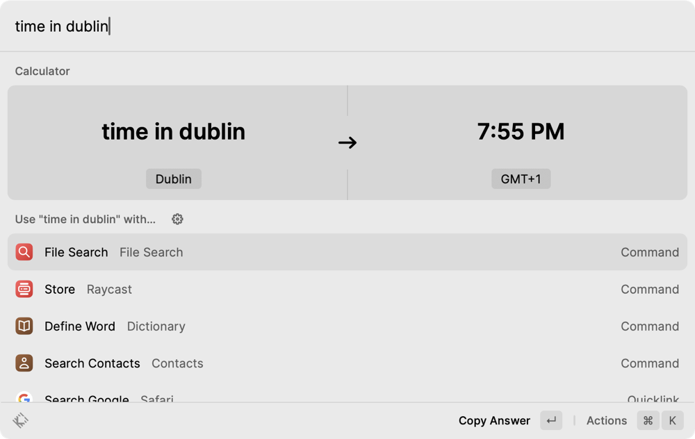Select the Store command row
Screen dimensions: 695x439
[347, 289]
